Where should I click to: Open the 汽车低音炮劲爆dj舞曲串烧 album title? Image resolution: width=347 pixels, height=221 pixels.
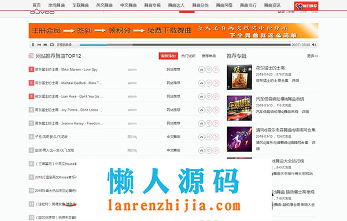[x=280, y=99]
